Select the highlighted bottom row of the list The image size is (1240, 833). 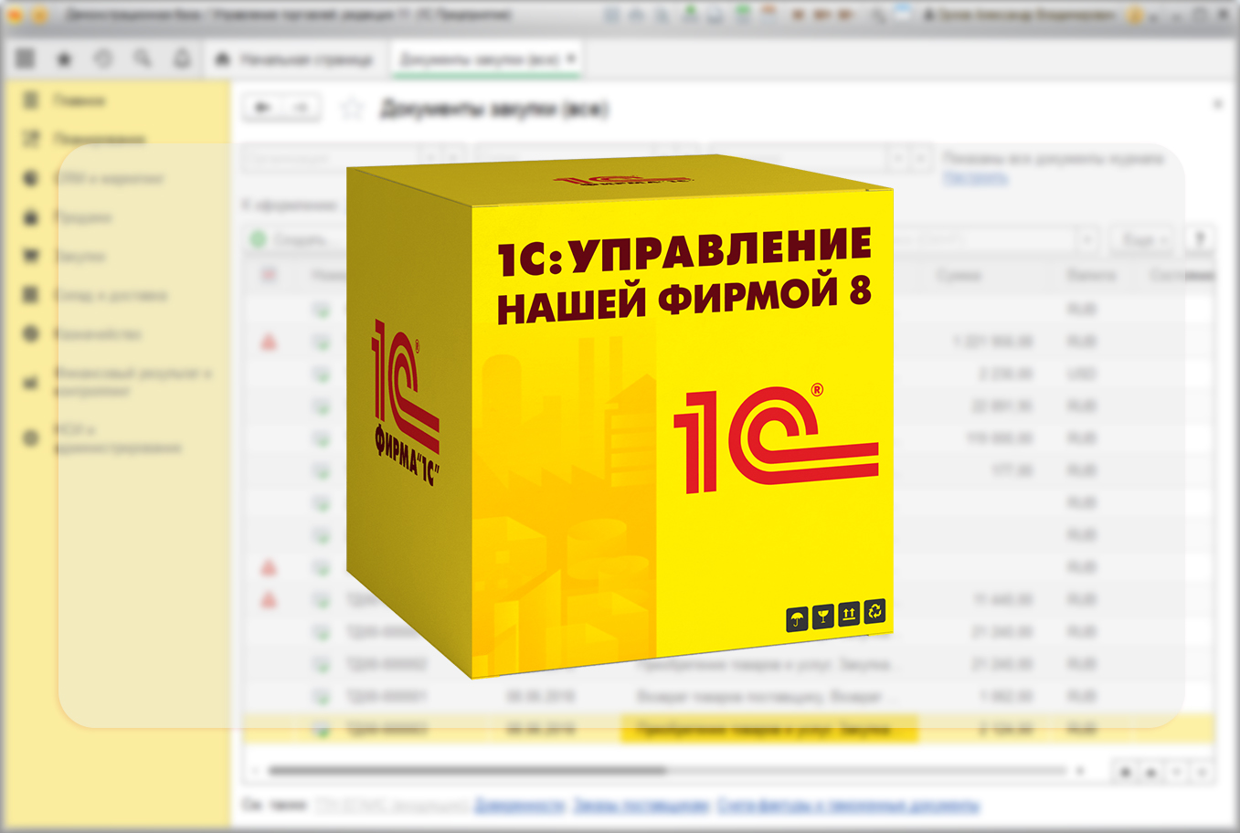(728, 729)
